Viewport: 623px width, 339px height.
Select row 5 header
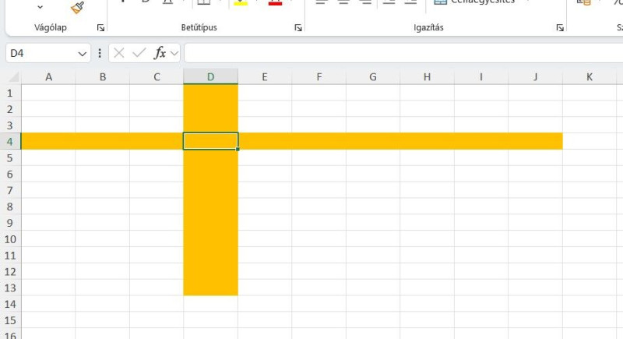point(10,157)
